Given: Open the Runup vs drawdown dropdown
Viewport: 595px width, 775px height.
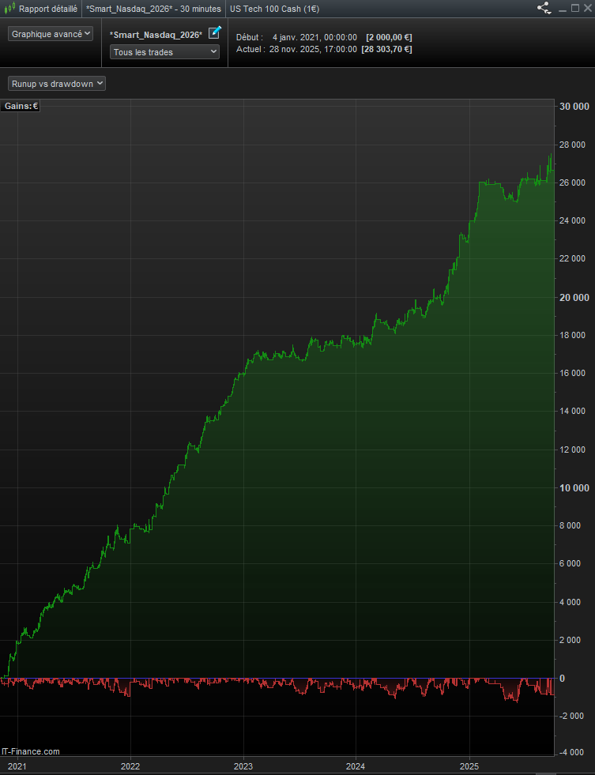Looking at the screenshot, I should [x=57, y=83].
